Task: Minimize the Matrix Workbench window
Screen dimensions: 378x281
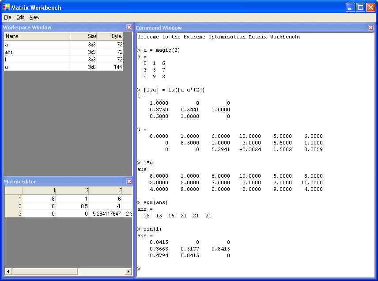Action: click(350, 8)
